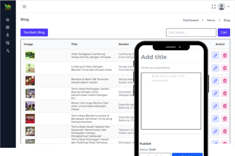Delete the Atasi Gangguan Lambung blog
The height and width of the screenshot is (156, 235).
pyautogui.click(x=225, y=55)
